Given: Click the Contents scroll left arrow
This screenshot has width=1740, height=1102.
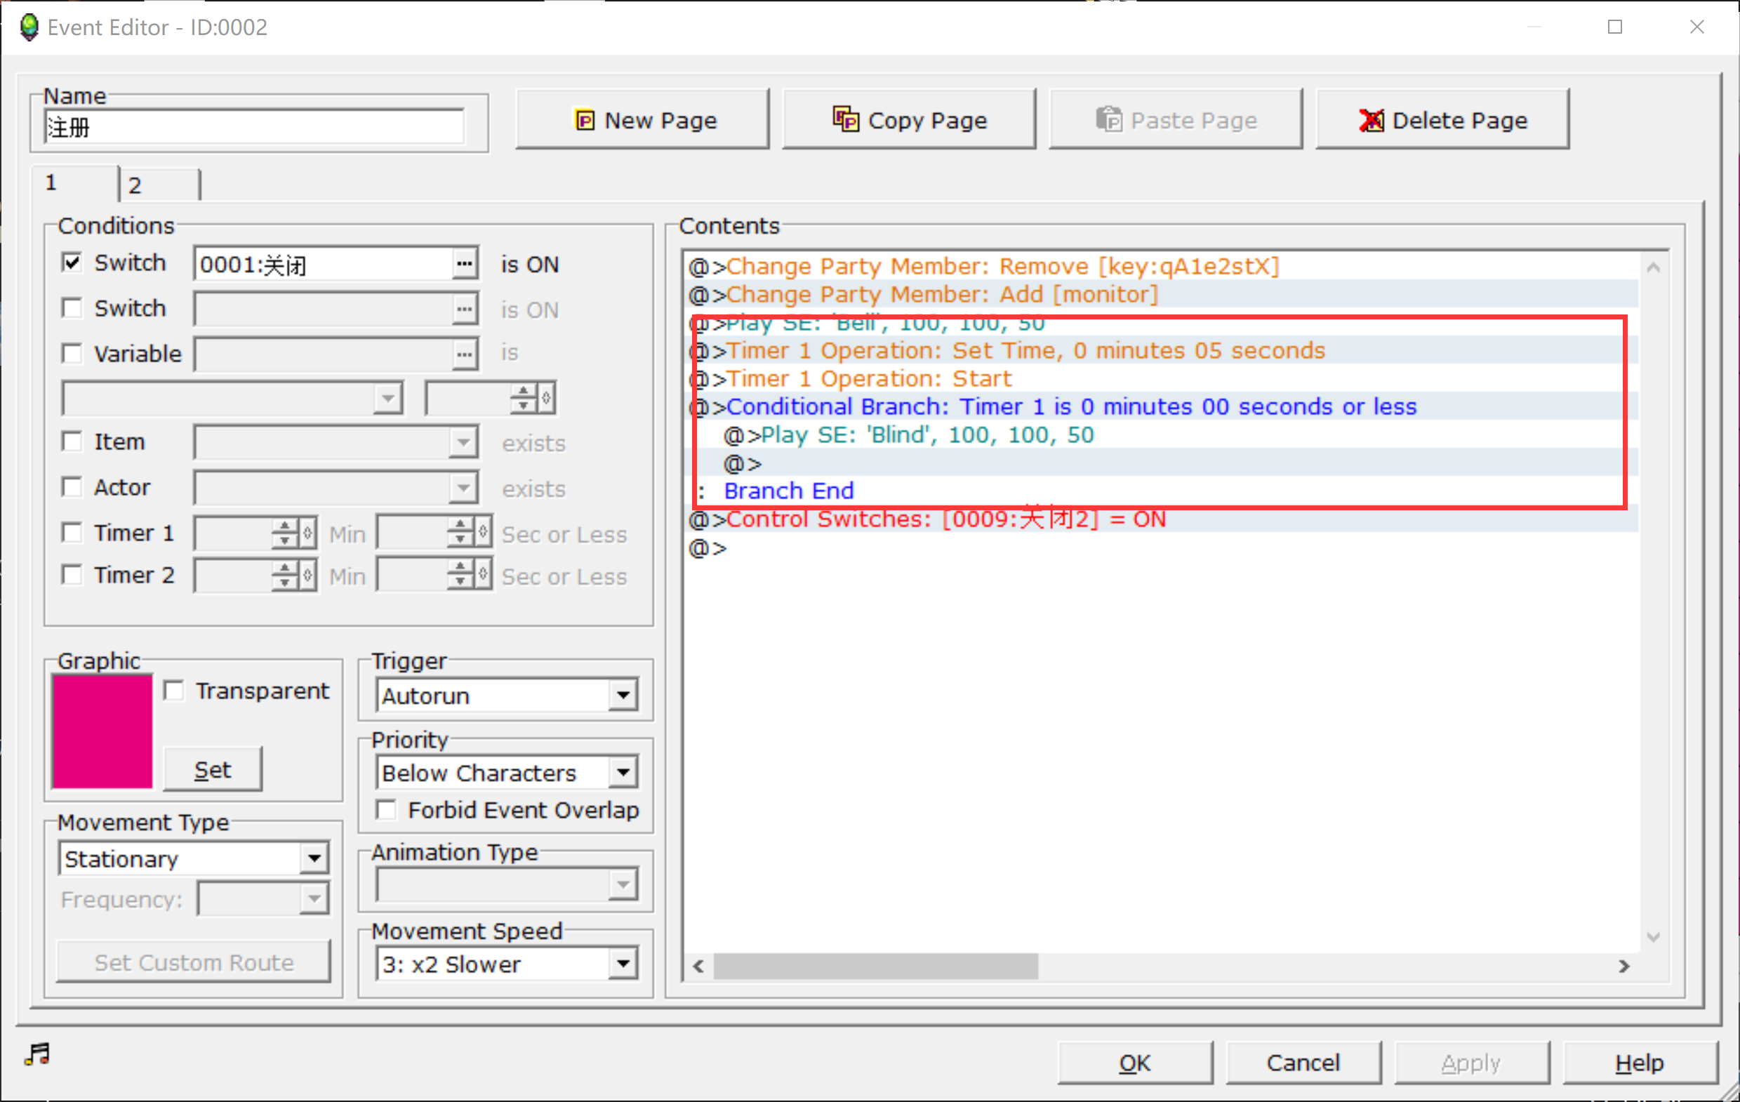Looking at the screenshot, I should 698,966.
